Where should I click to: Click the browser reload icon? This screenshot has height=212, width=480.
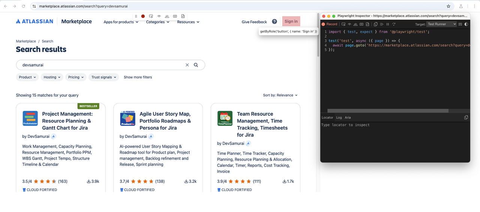[24, 6]
